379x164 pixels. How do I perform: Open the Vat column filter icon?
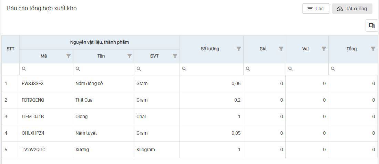[324, 49]
